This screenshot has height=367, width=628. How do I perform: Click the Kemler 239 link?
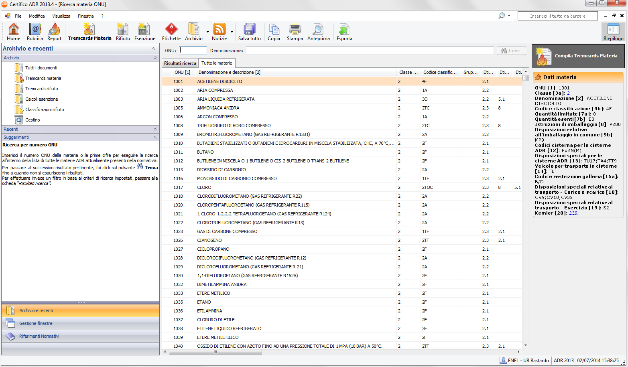pyautogui.click(x=573, y=213)
